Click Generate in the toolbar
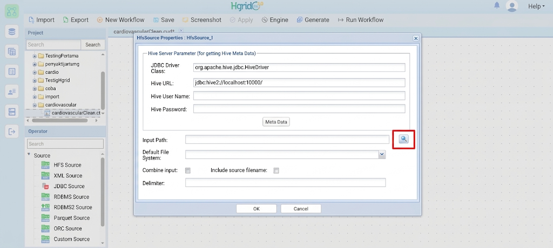Image resolution: width=553 pixels, height=248 pixels. tap(313, 20)
